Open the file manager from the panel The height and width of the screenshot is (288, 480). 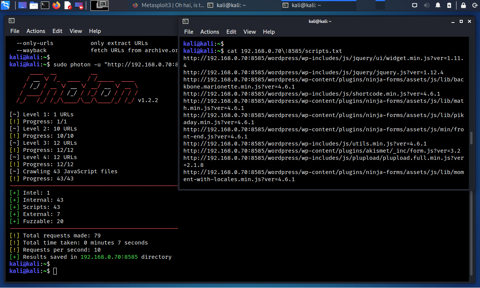coord(34,5)
